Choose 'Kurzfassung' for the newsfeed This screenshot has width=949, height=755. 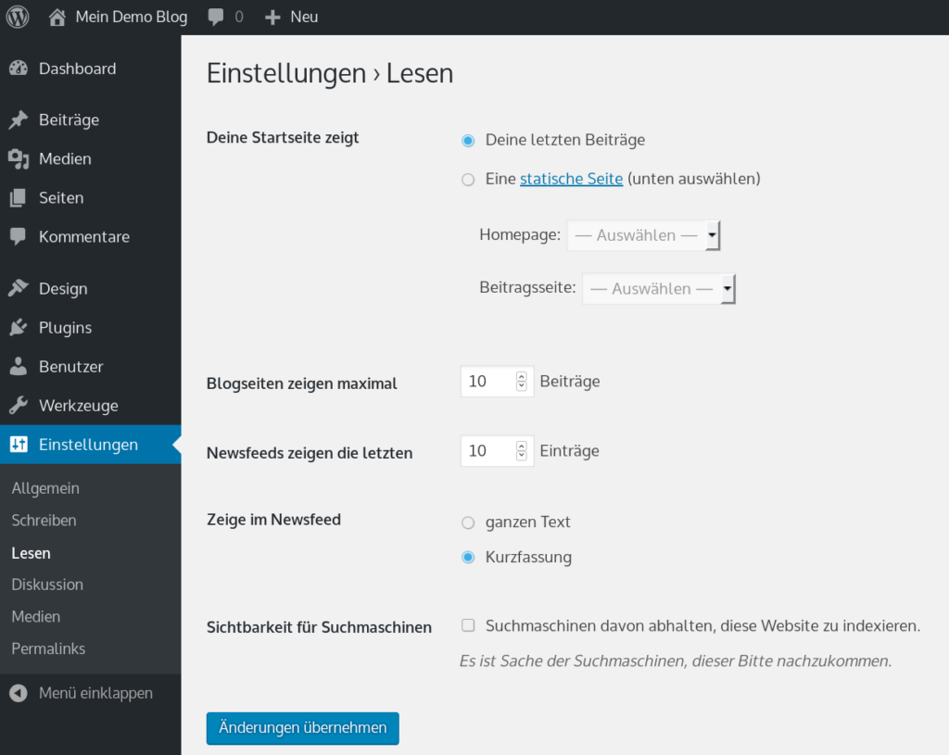(x=468, y=557)
